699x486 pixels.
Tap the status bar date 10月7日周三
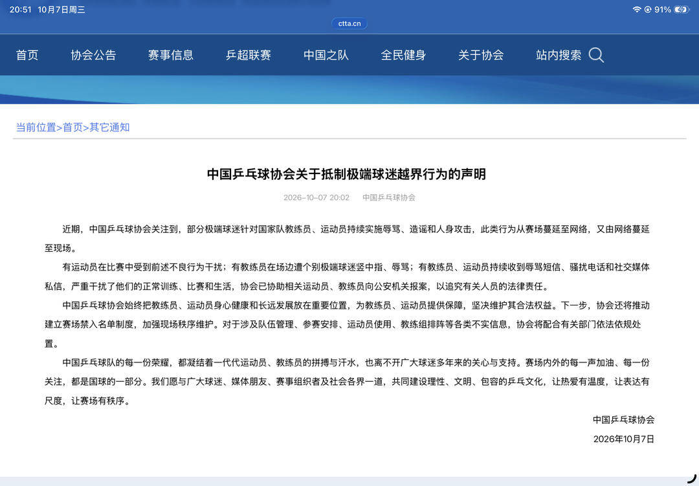point(61,9)
